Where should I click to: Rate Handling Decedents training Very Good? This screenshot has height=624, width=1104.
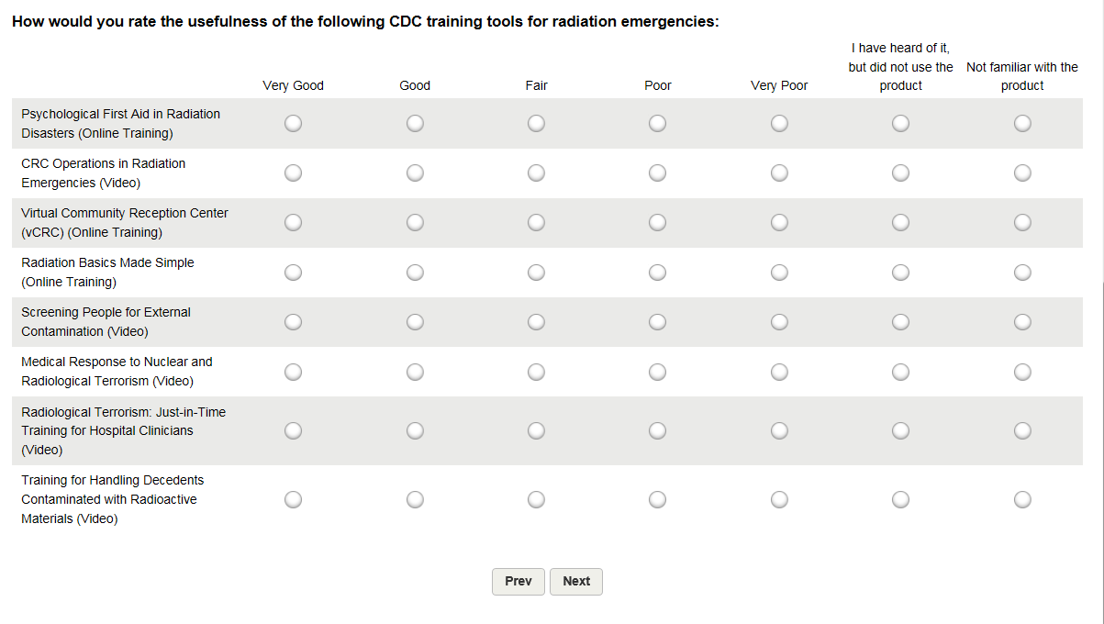[x=293, y=499]
